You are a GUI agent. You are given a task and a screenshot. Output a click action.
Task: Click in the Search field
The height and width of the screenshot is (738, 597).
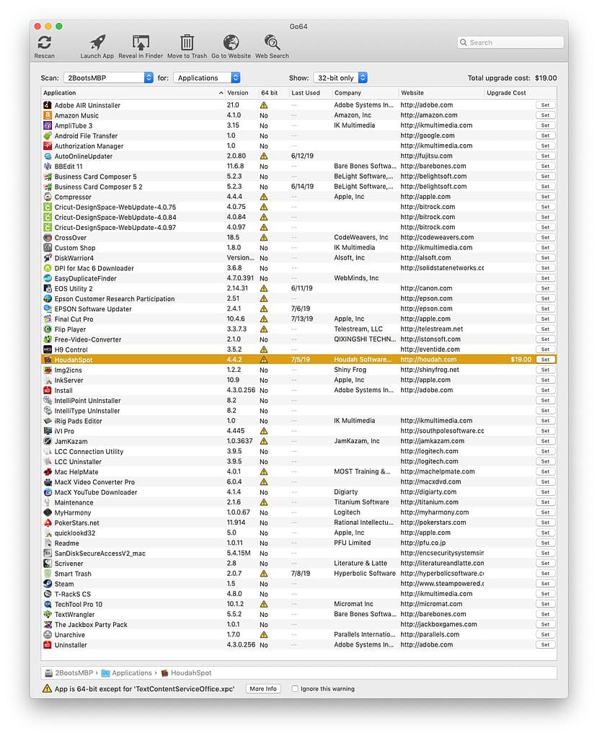click(510, 43)
